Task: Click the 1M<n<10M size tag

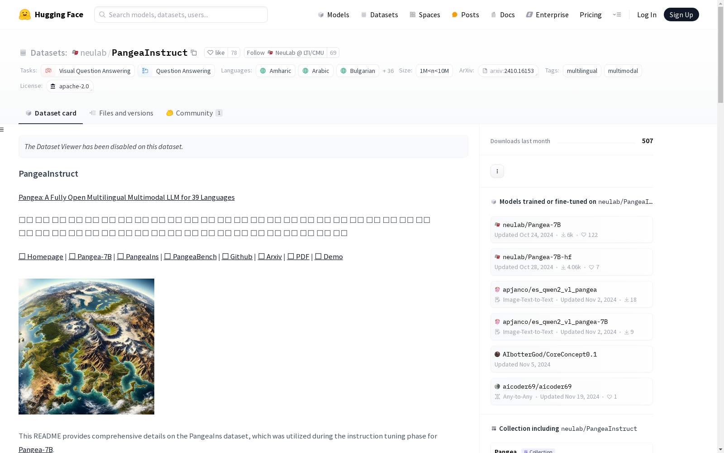Action: 434,71
